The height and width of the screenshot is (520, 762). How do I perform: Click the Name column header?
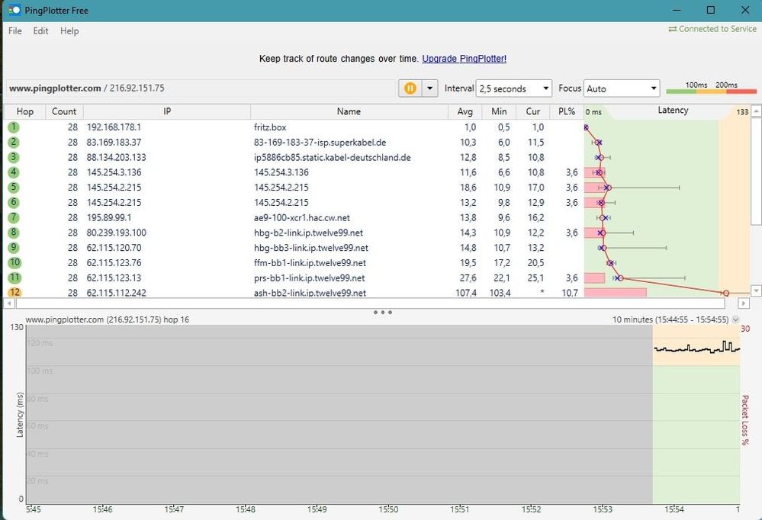click(349, 111)
